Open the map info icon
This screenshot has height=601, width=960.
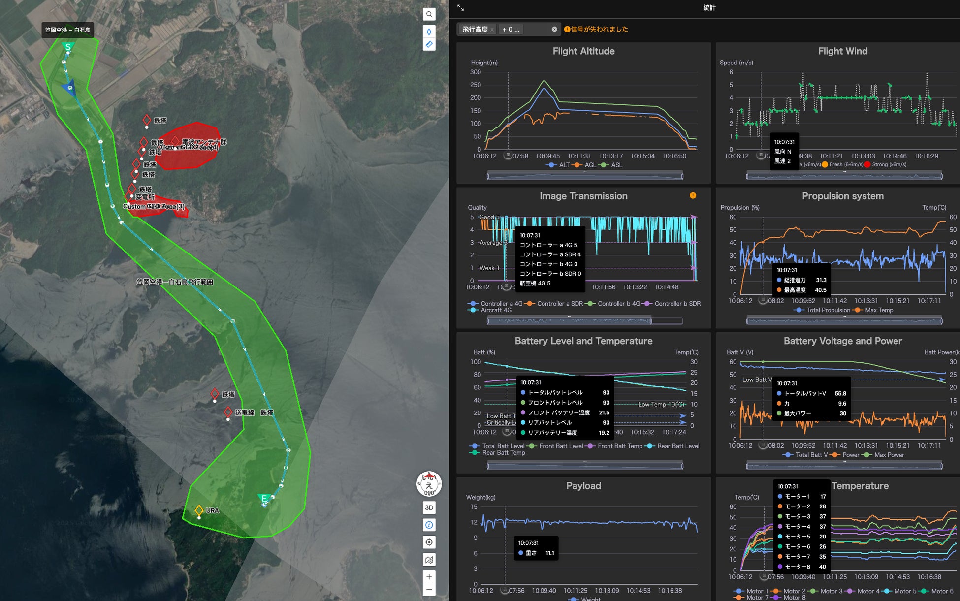pos(429,525)
